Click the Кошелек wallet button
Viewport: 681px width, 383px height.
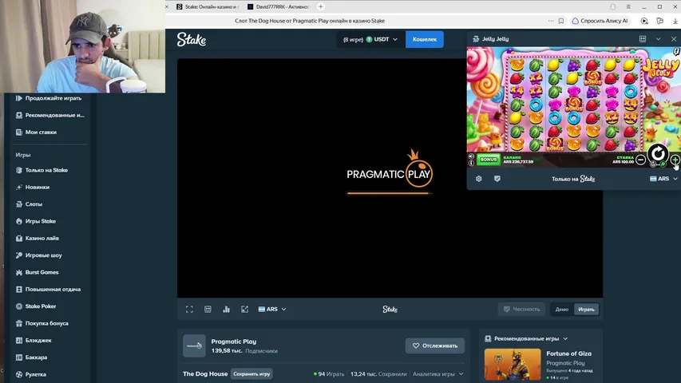pos(424,40)
